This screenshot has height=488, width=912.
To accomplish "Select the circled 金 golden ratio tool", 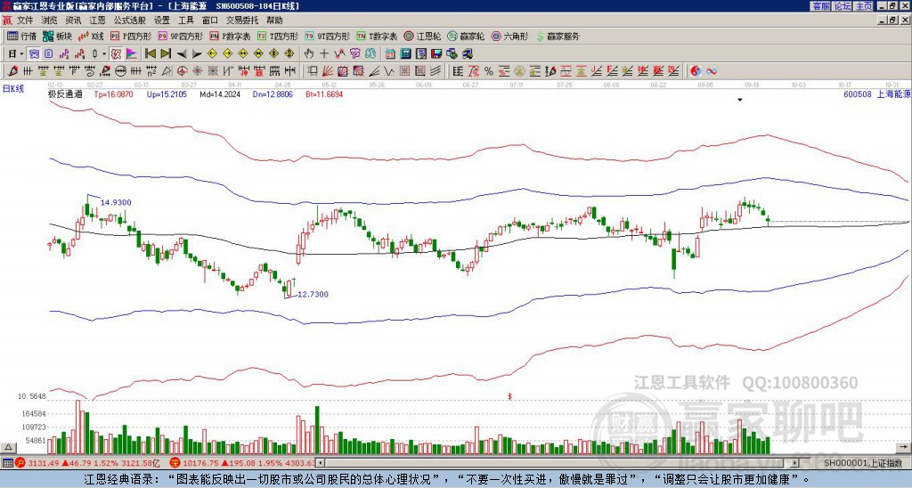I will (x=519, y=71).
